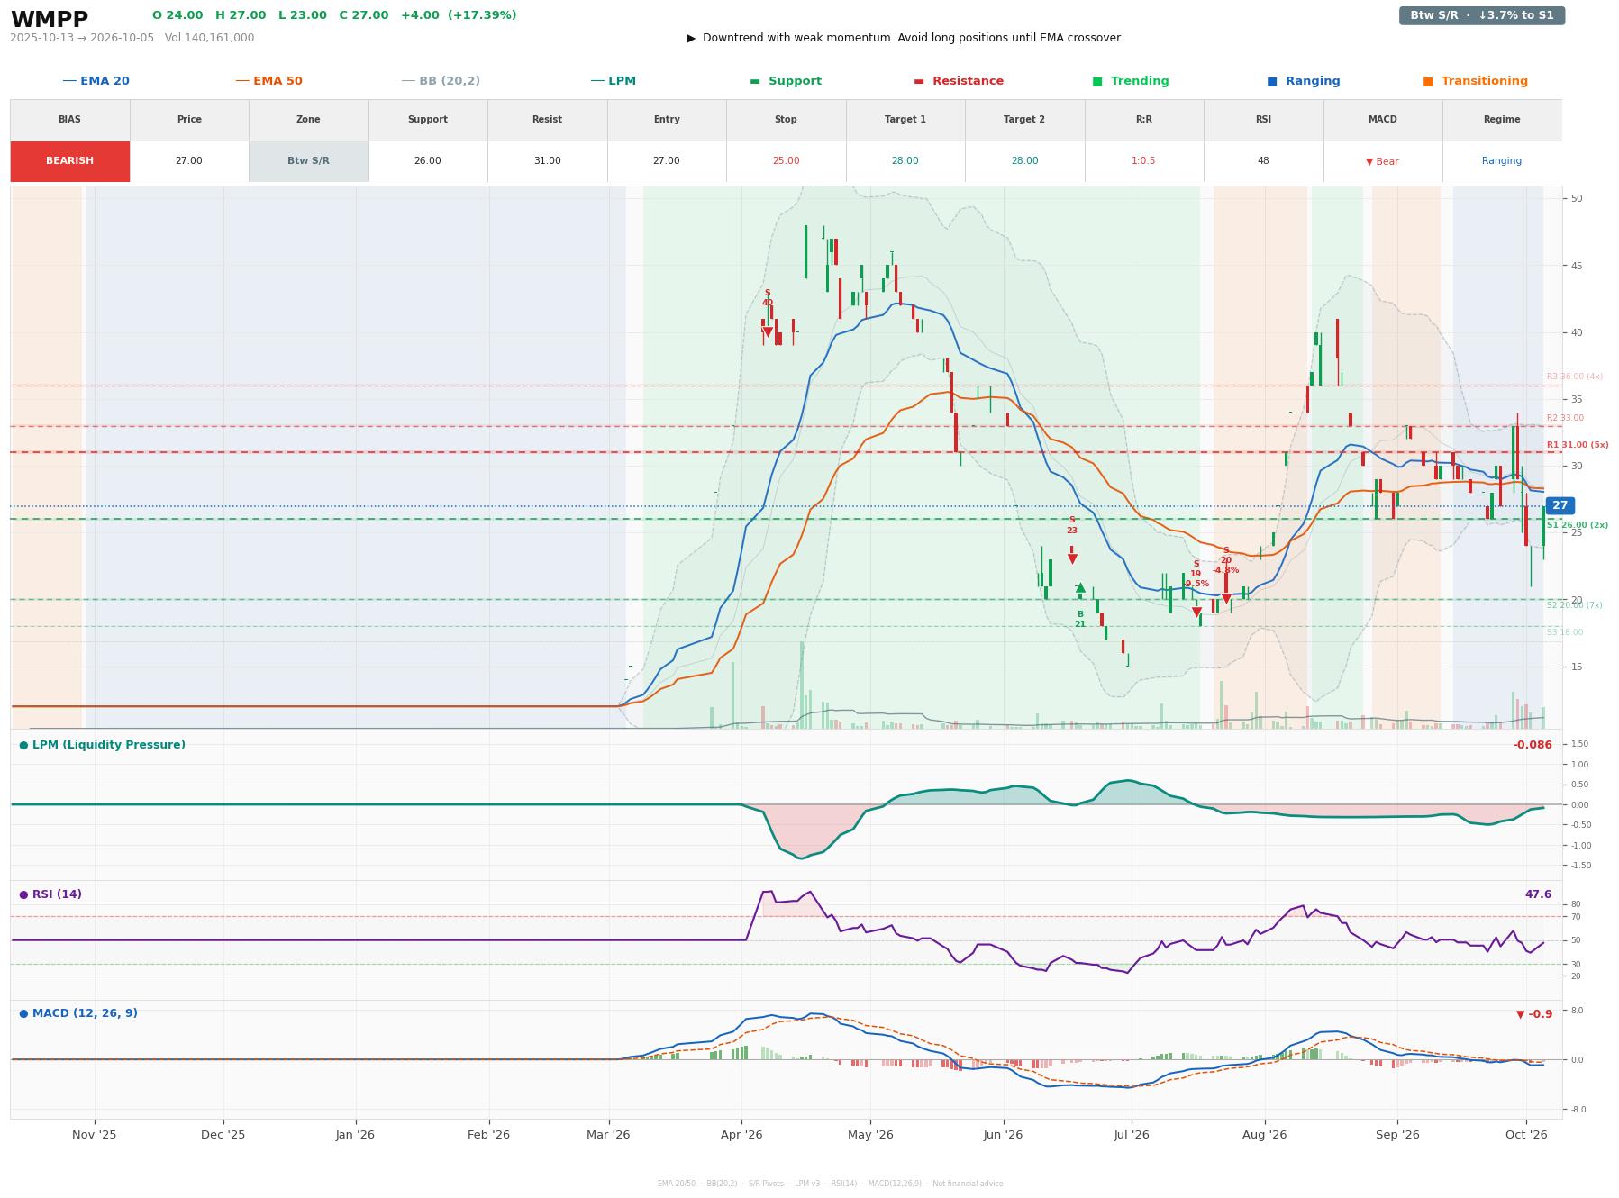Click the blue Ranging regime swatch
The image size is (1619, 1198).
[1272, 81]
